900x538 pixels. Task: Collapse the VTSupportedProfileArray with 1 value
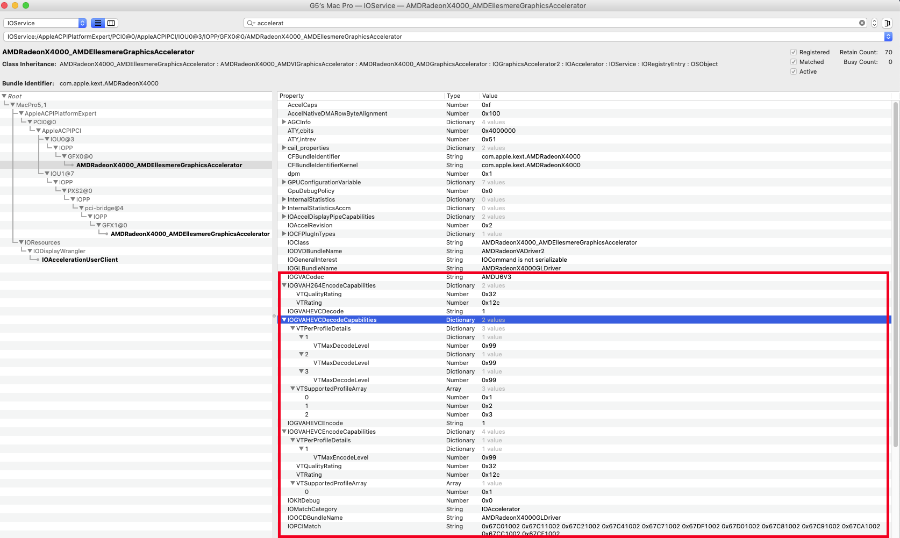[293, 483]
